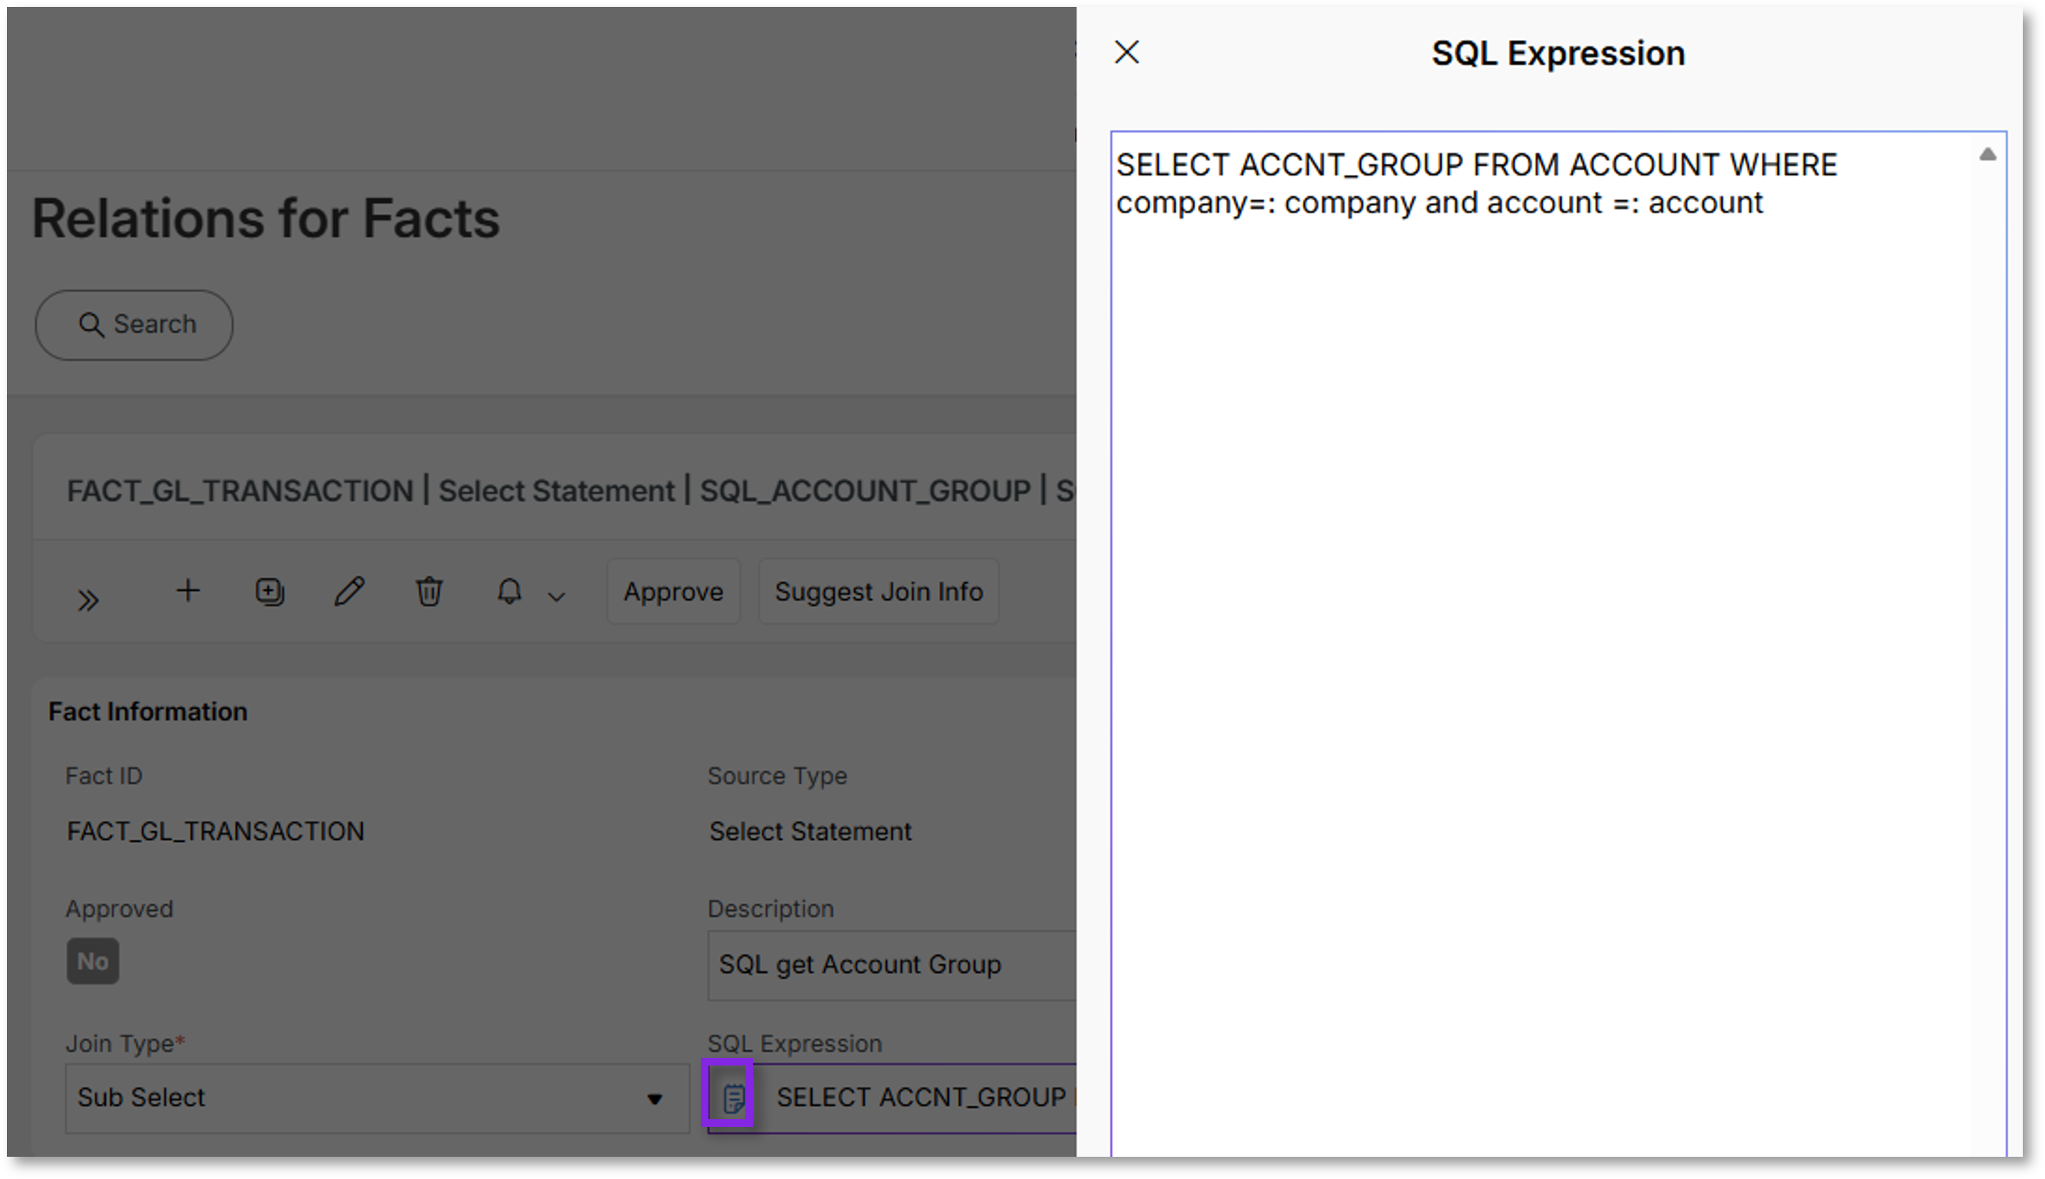This screenshot has height=1179, width=2045.
Task: Click the 'SQL Expression' panel title
Action: [1557, 54]
